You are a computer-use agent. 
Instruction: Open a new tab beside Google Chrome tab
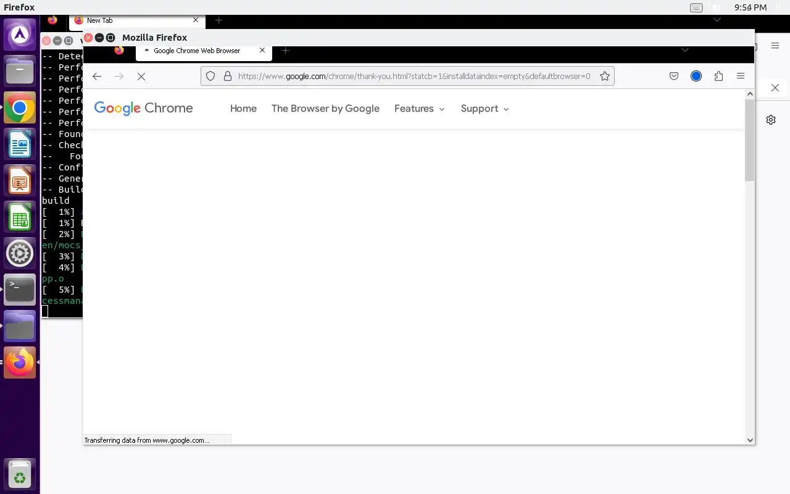coord(285,51)
